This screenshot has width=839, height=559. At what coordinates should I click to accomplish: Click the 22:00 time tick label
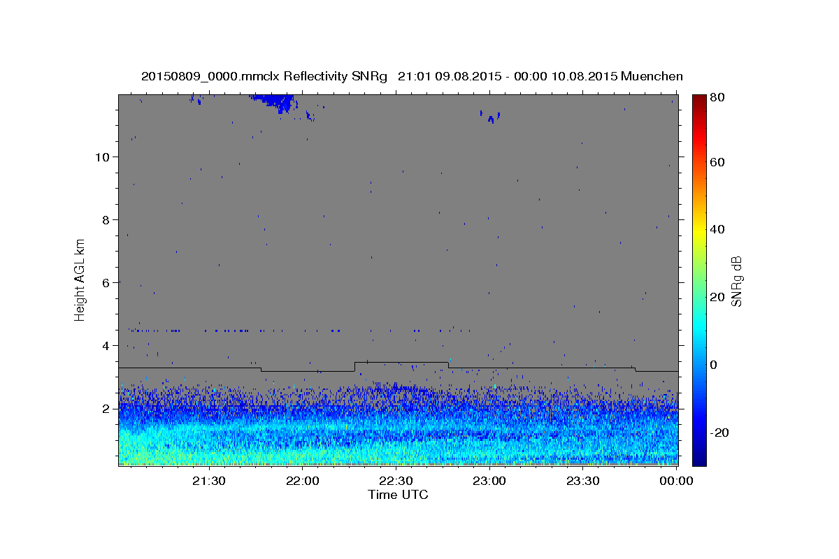click(302, 481)
